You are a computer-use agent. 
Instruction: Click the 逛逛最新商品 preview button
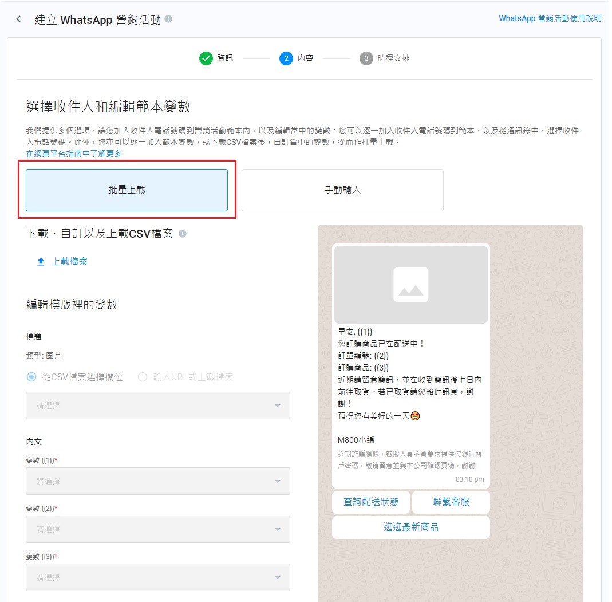pos(410,528)
